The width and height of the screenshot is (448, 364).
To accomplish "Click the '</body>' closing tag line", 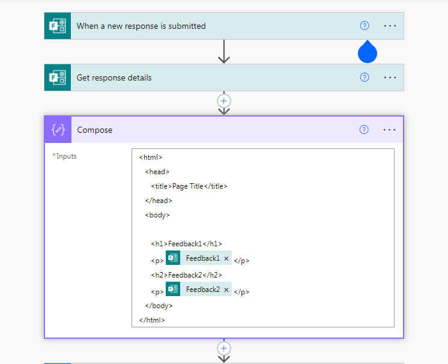I will pos(159,306).
